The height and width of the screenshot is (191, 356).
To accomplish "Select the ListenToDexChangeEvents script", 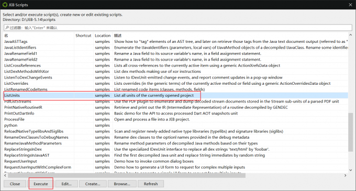I will [x=28, y=77].
